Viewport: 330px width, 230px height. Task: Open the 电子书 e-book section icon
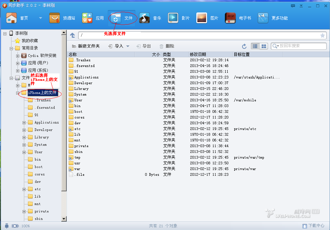click(x=231, y=18)
